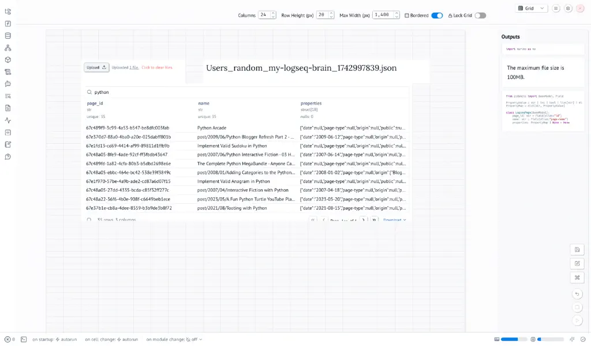This screenshot has height=346, width=591.
Task: Click the CPU usage indicator icon
Action: 533,339
